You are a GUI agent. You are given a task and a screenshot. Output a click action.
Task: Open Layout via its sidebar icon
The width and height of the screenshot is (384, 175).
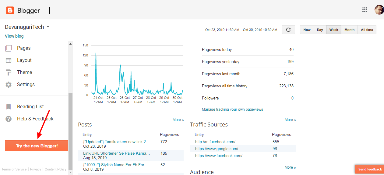(x=9, y=60)
